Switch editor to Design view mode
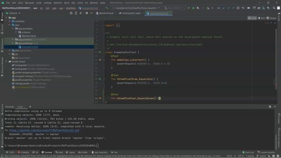Image resolution: width=281 pixels, height=158 pixels. 271,18
